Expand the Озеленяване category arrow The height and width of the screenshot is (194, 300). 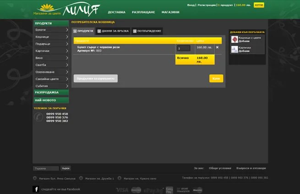tap(67, 72)
